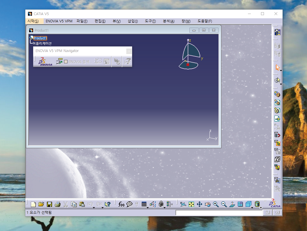307x231 pixels.
Task: Select the Pan four-arrow icon
Action: (x=200, y=205)
